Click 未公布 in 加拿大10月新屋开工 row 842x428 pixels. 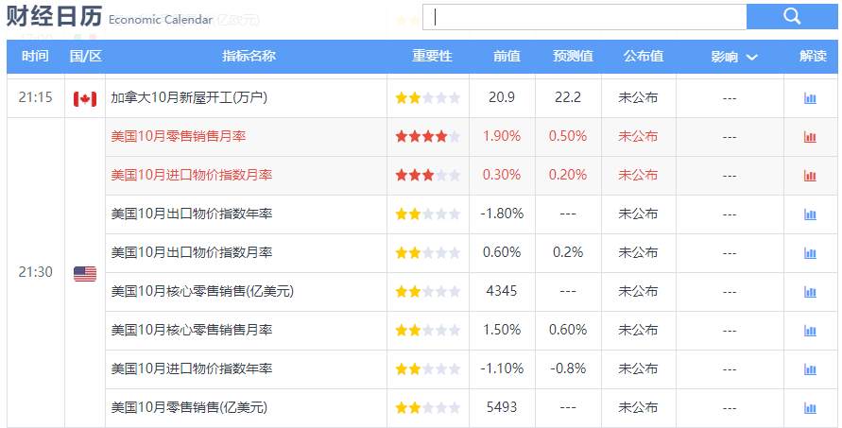638,97
